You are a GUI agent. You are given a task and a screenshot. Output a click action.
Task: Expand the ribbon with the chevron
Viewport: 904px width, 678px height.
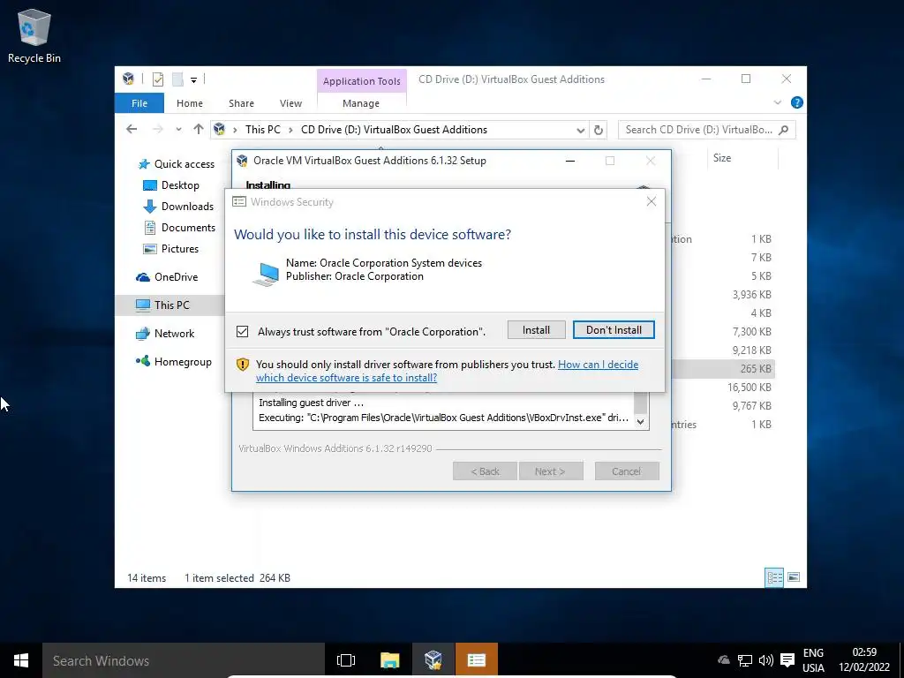pyautogui.click(x=777, y=102)
